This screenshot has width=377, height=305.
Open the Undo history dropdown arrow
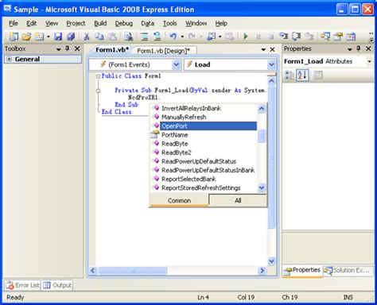pos(182,37)
